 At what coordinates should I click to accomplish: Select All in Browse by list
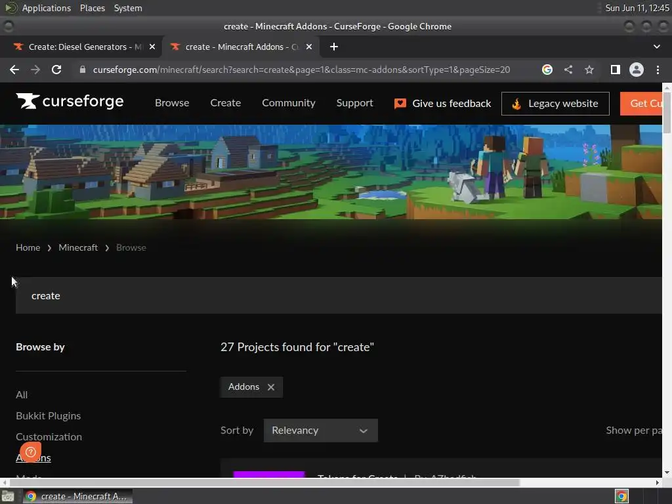[22, 394]
